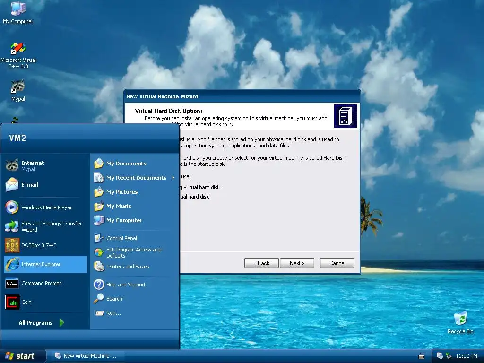
Task: Open Internet Explorer in Start menu
Action: click(x=45, y=264)
